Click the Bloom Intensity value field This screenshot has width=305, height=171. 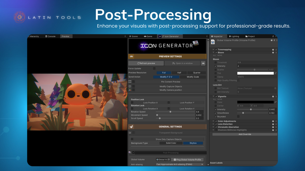[x=257, y=66]
